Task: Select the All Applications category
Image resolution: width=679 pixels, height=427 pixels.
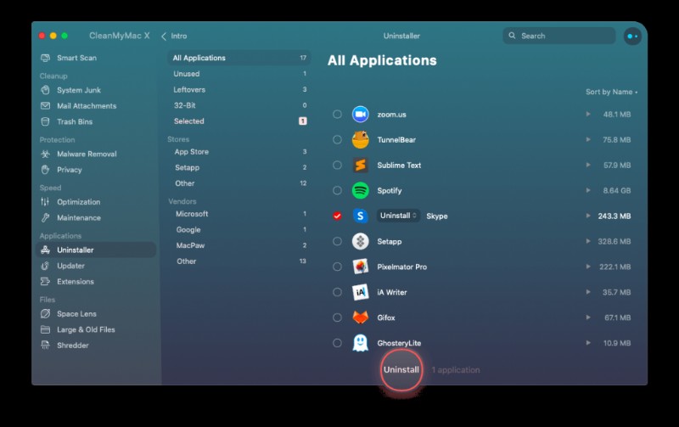Action: (x=239, y=58)
